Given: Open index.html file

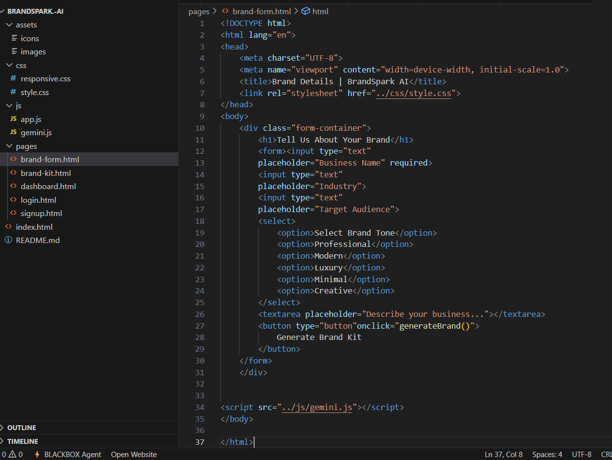Looking at the screenshot, I should pos(34,227).
